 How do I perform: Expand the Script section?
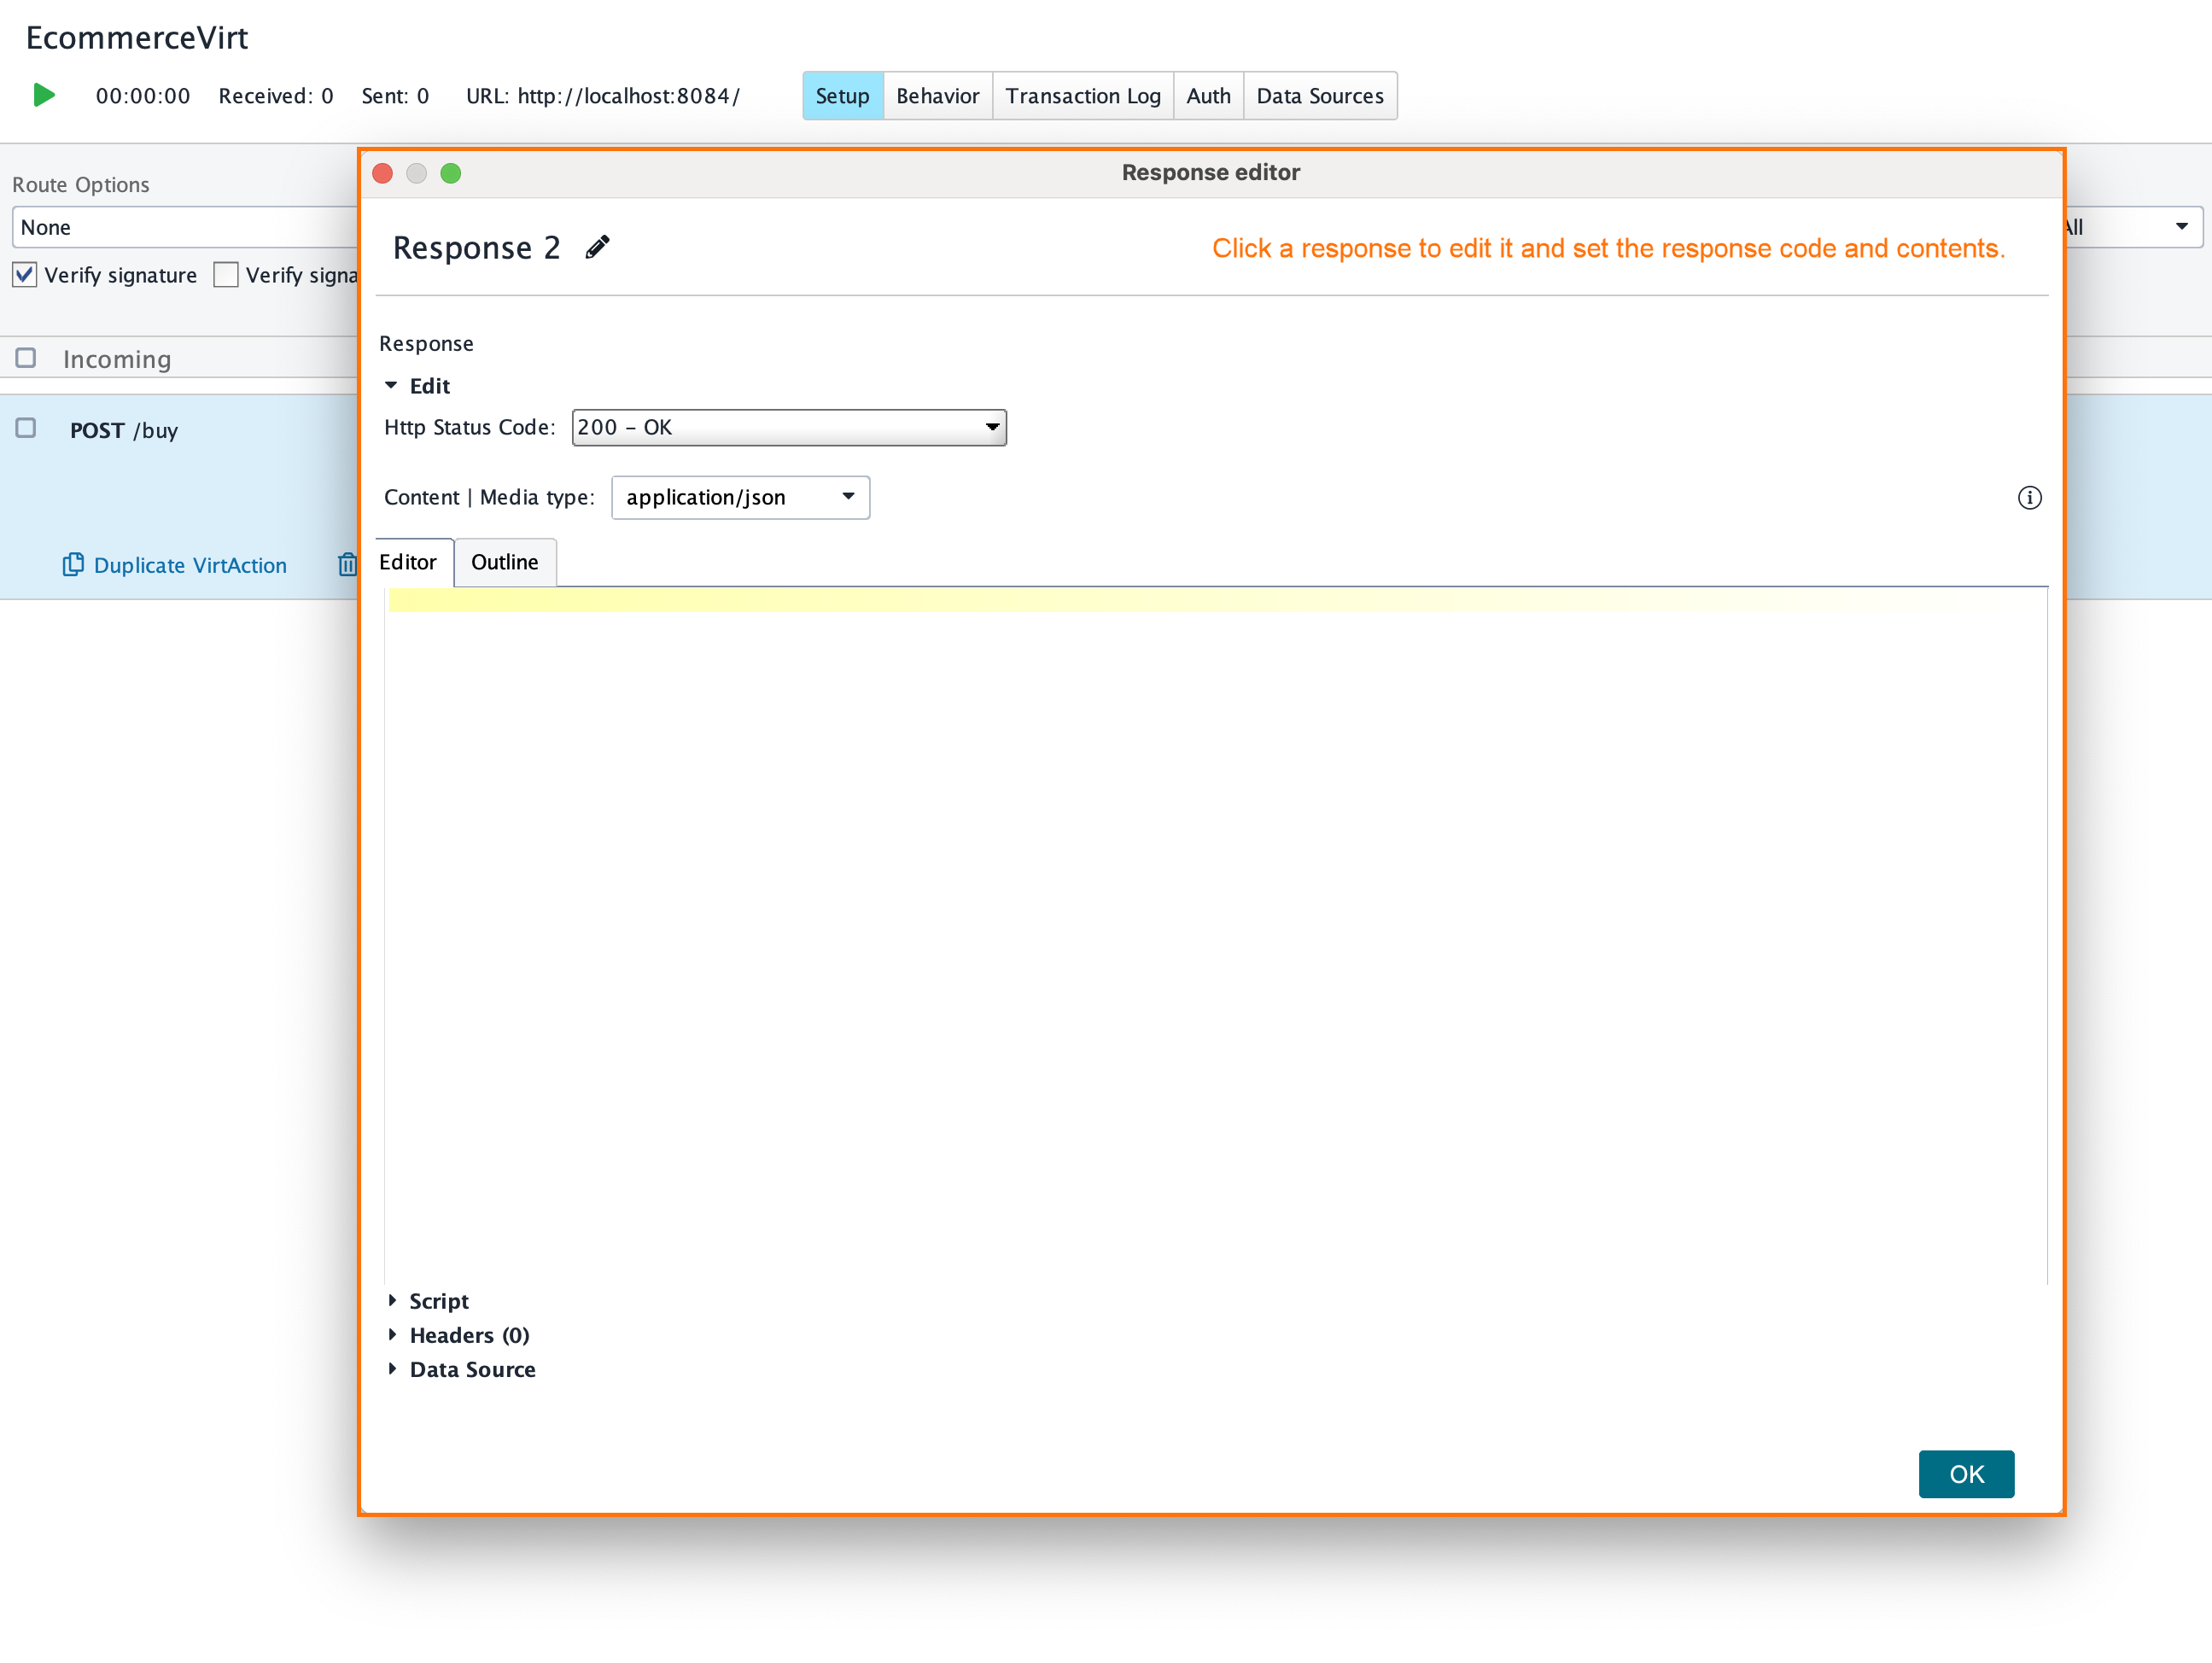pos(438,1301)
